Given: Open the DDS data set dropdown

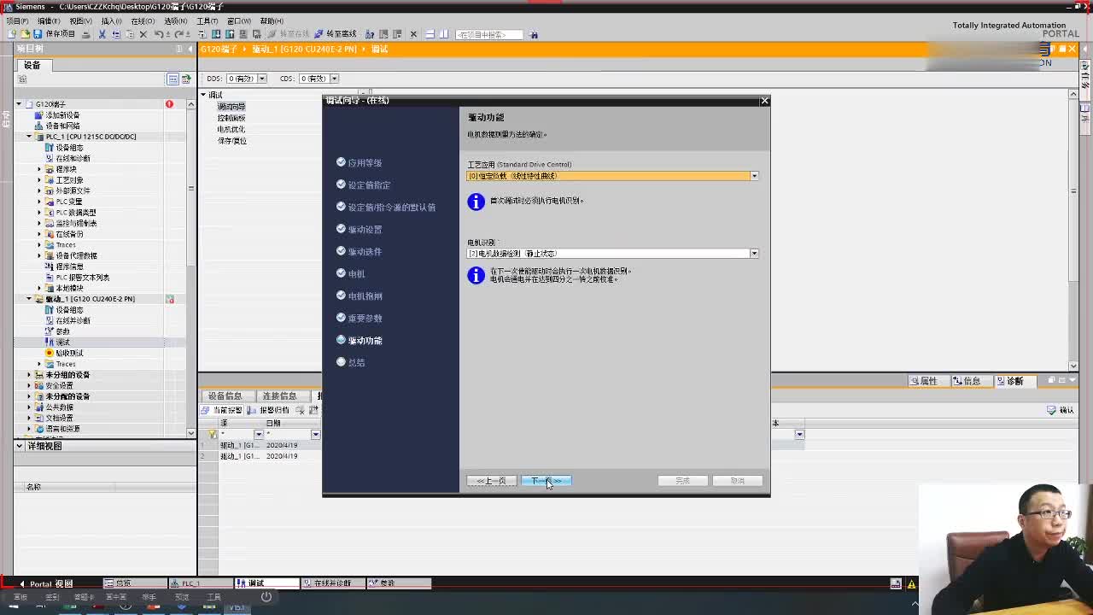Looking at the screenshot, I should 262,79.
